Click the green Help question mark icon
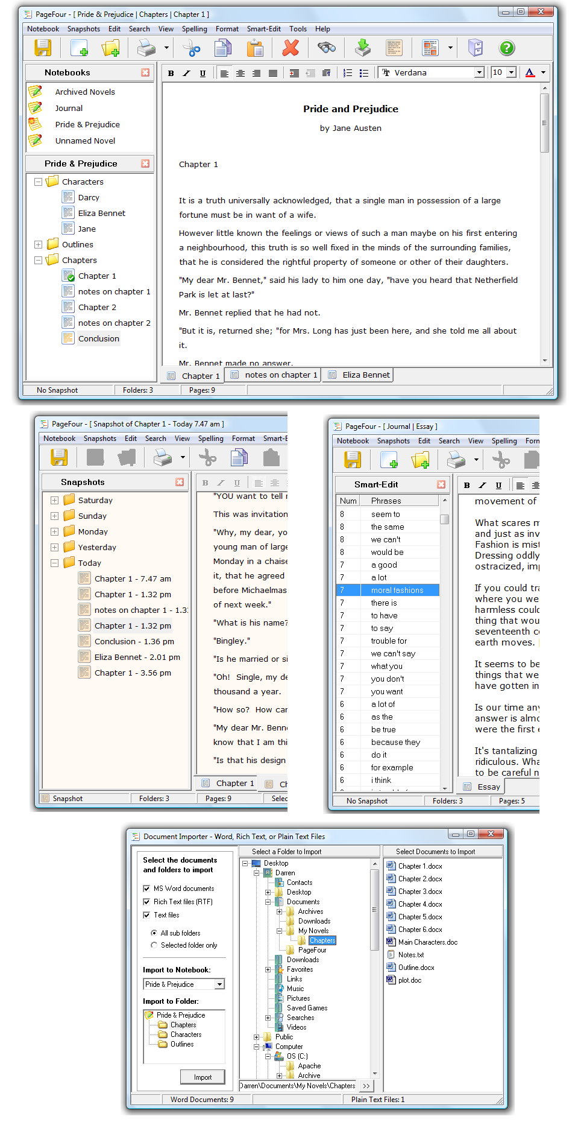Image resolution: width=578 pixels, height=1125 pixels. tap(507, 48)
